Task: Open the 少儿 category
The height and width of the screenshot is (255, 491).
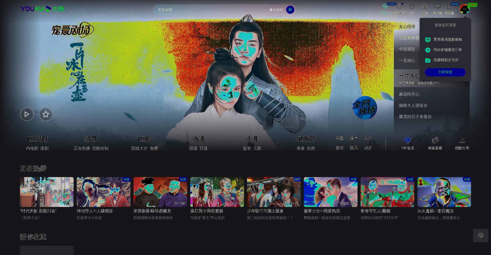Action: click(x=252, y=139)
